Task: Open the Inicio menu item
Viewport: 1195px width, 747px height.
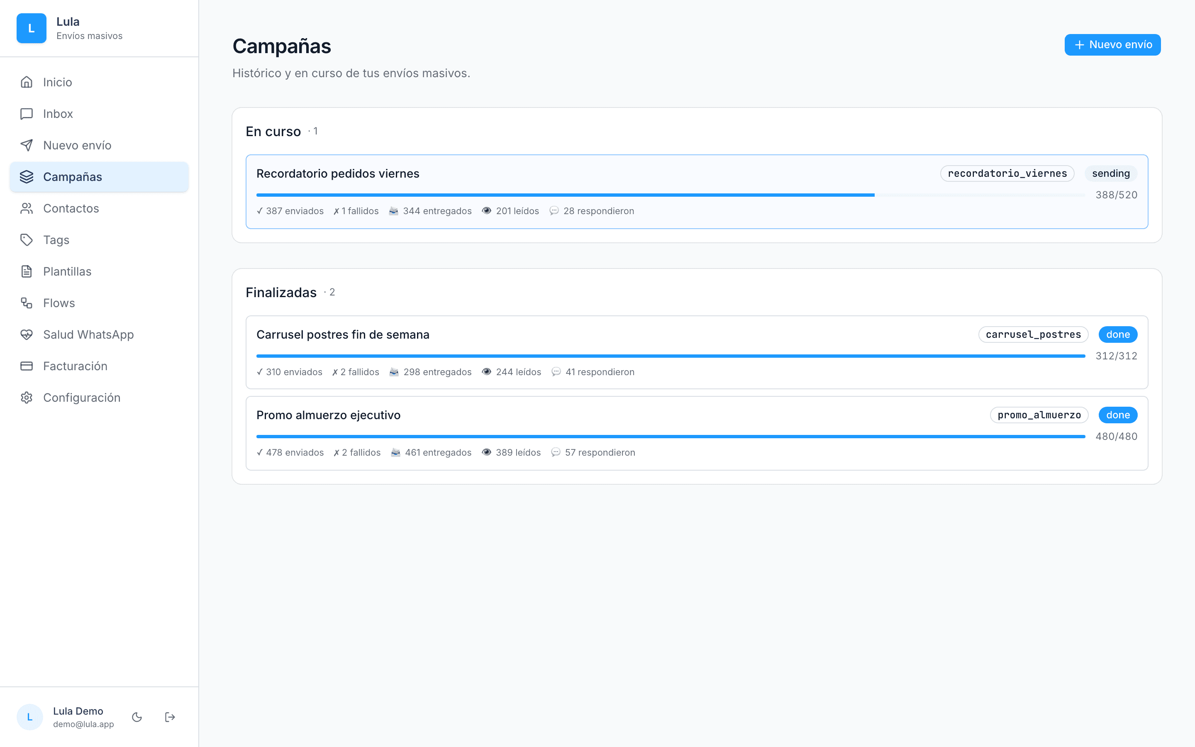Action: [x=99, y=82]
